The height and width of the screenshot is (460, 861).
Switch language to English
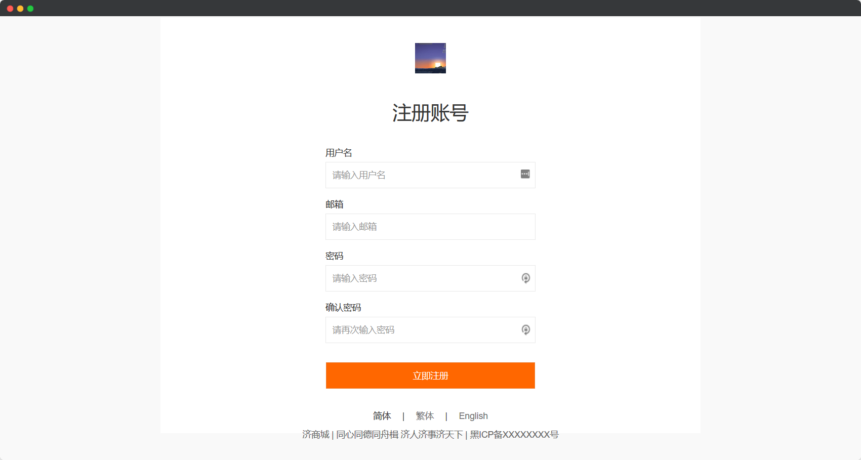473,416
